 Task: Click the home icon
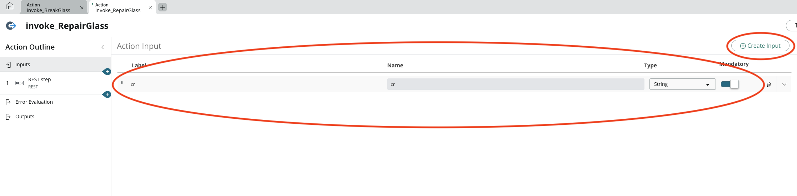(10, 6)
